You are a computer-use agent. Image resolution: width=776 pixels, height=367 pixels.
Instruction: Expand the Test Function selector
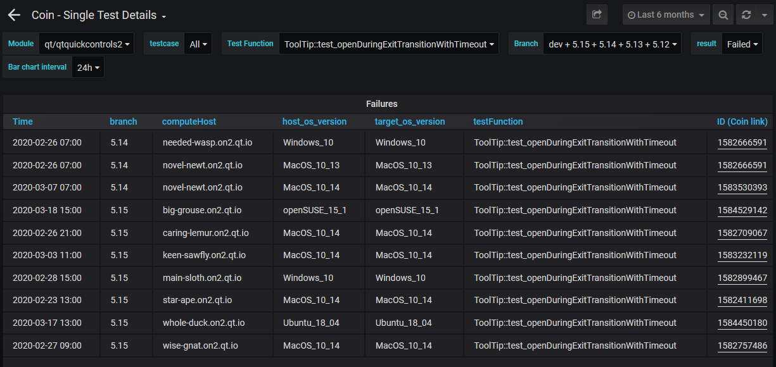click(388, 44)
